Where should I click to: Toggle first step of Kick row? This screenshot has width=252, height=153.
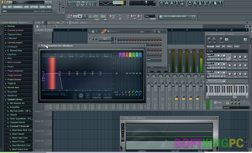(x=118, y=39)
